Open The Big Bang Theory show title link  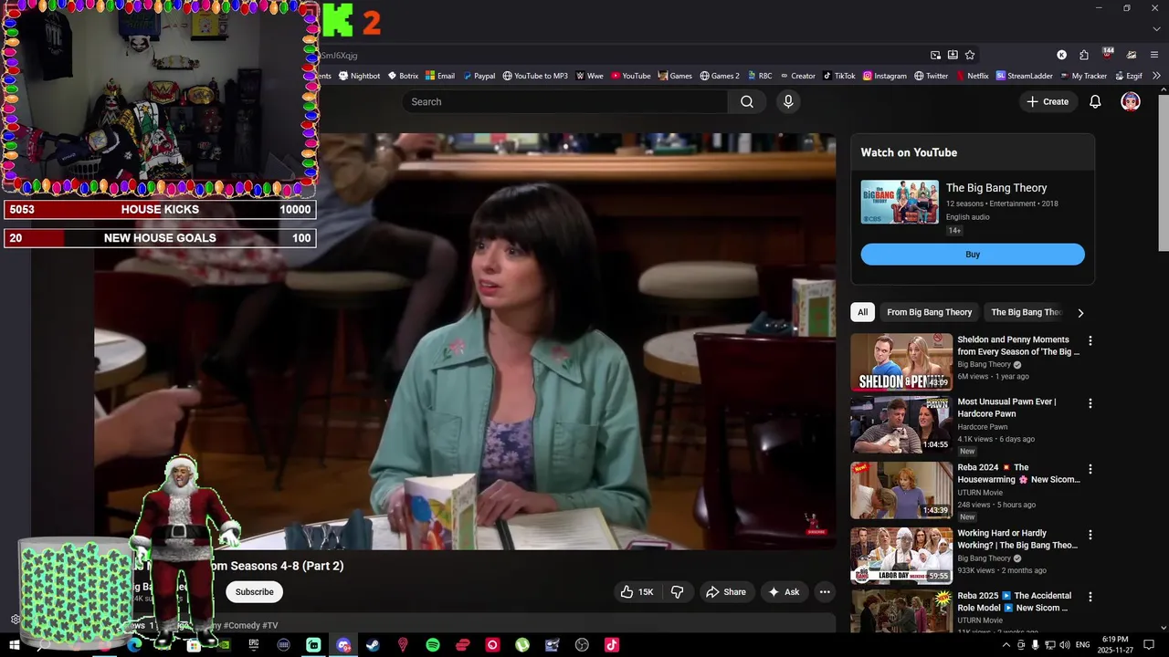click(996, 188)
